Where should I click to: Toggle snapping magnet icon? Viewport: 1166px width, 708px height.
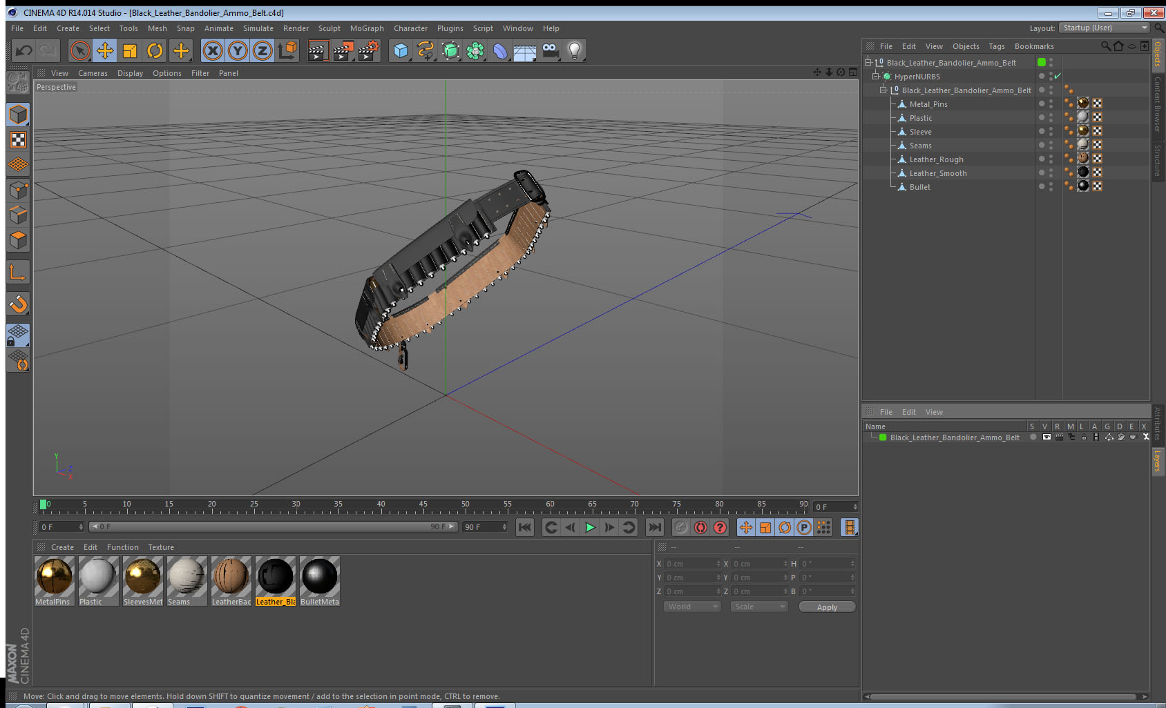(18, 304)
